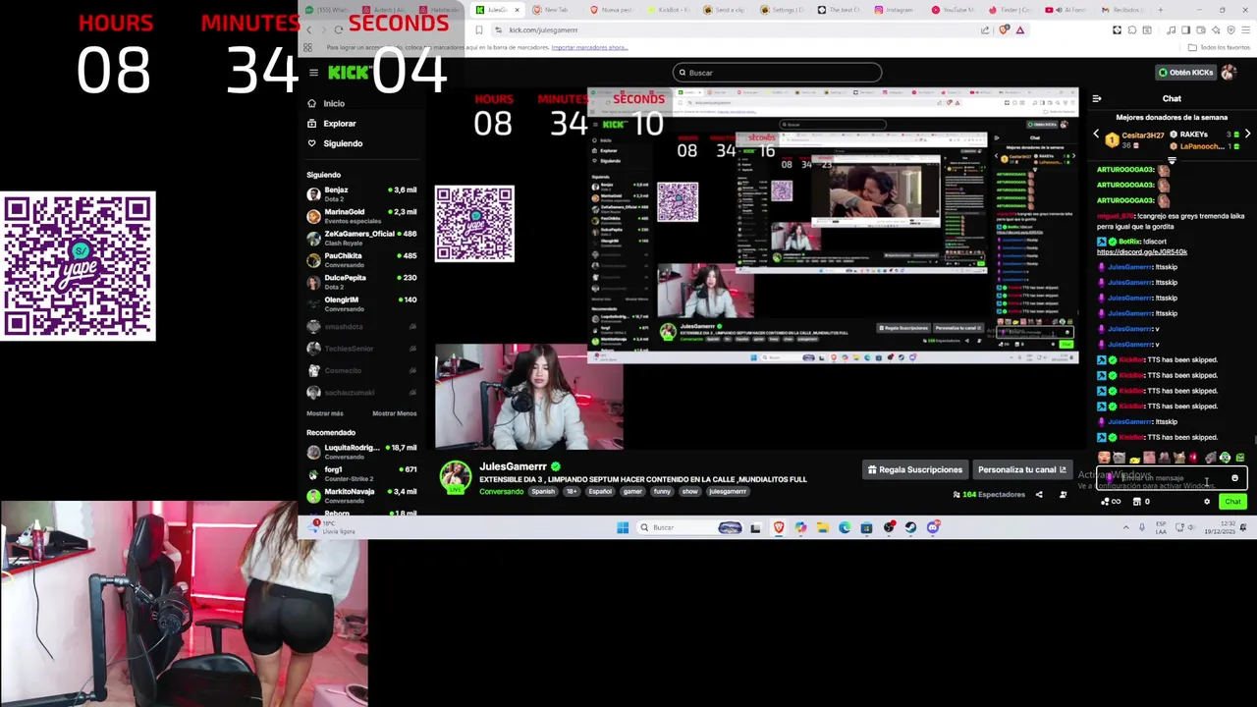Open a new browser tab with plus
1257x707 pixels.
(1160, 10)
